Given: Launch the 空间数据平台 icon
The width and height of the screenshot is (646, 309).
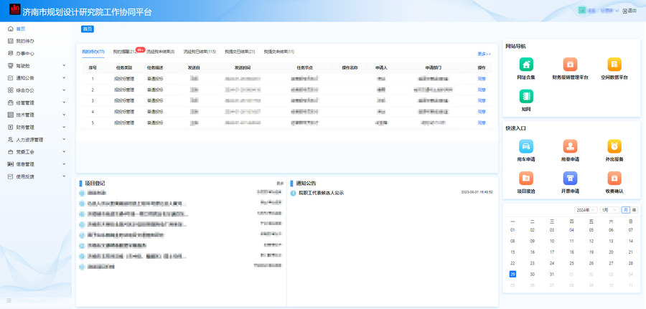Looking at the screenshot, I should click(x=614, y=65).
